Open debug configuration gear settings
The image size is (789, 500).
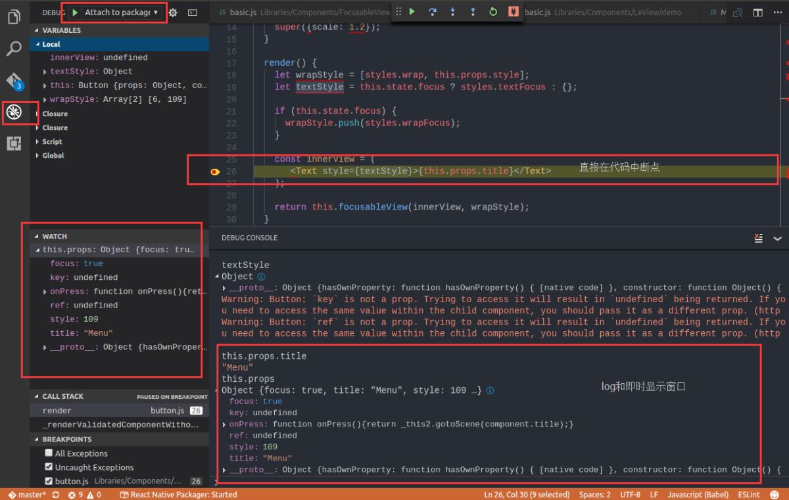tap(173, 12)
